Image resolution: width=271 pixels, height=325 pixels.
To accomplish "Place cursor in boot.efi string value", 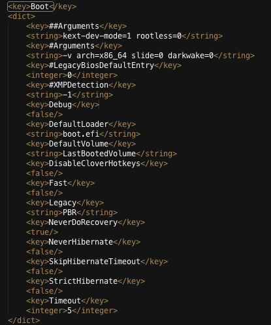I will (x=81, y=134).
